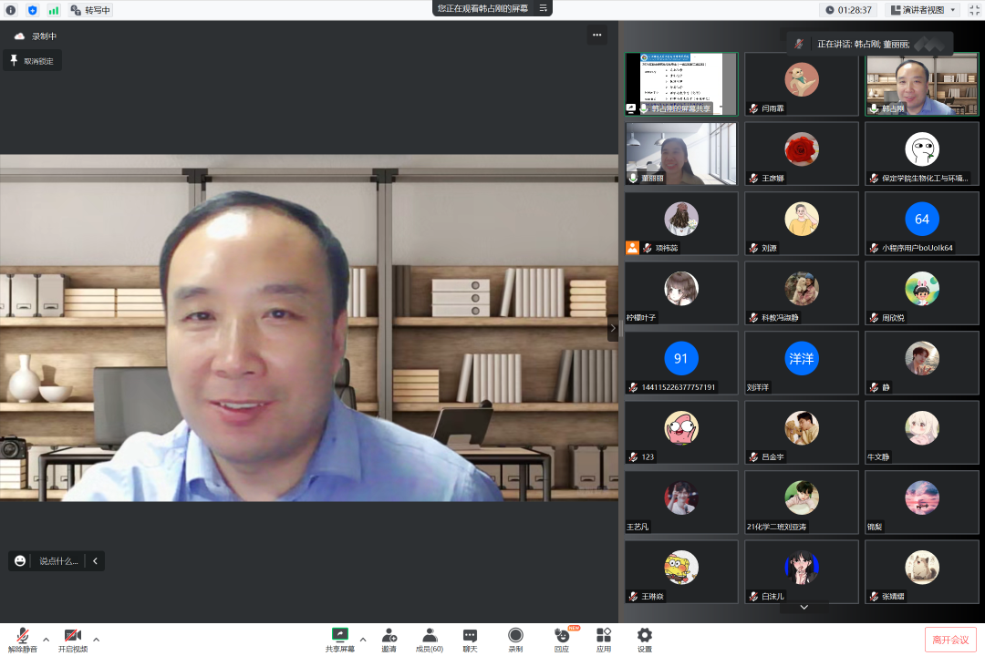Click the 录制 record icon

(515, 636)
